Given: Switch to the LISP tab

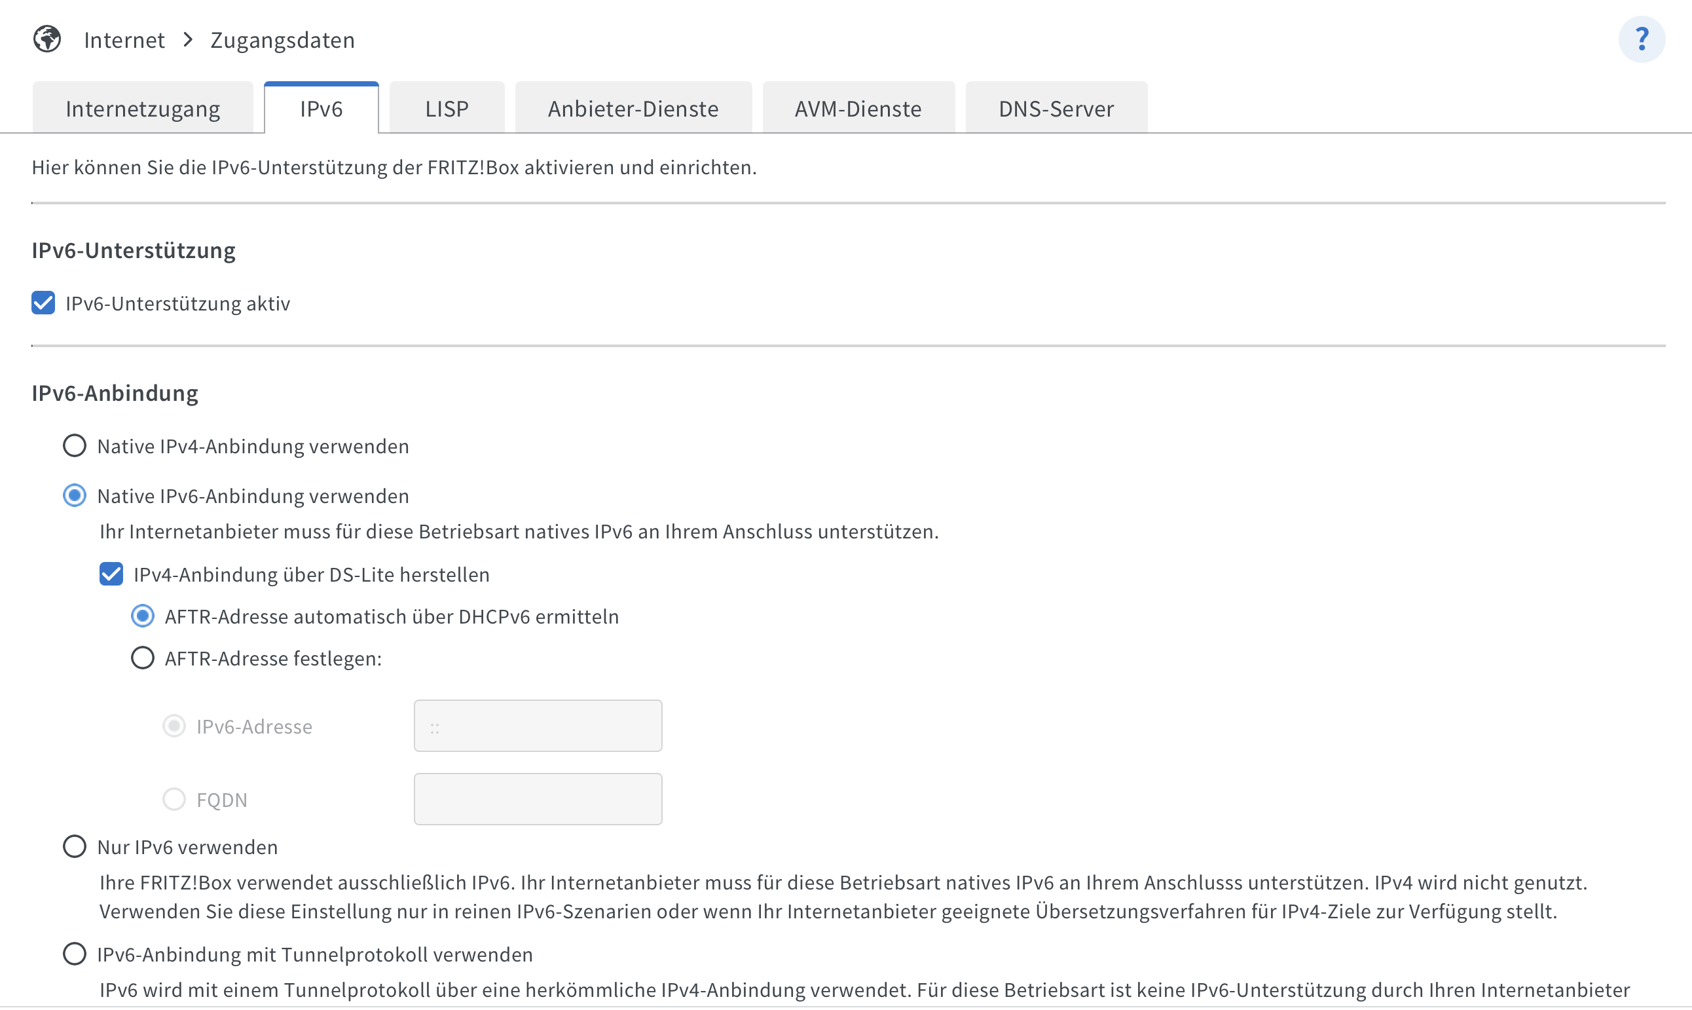Looking at the screenshot, I should pyautogui.click(x=447, y=108).
